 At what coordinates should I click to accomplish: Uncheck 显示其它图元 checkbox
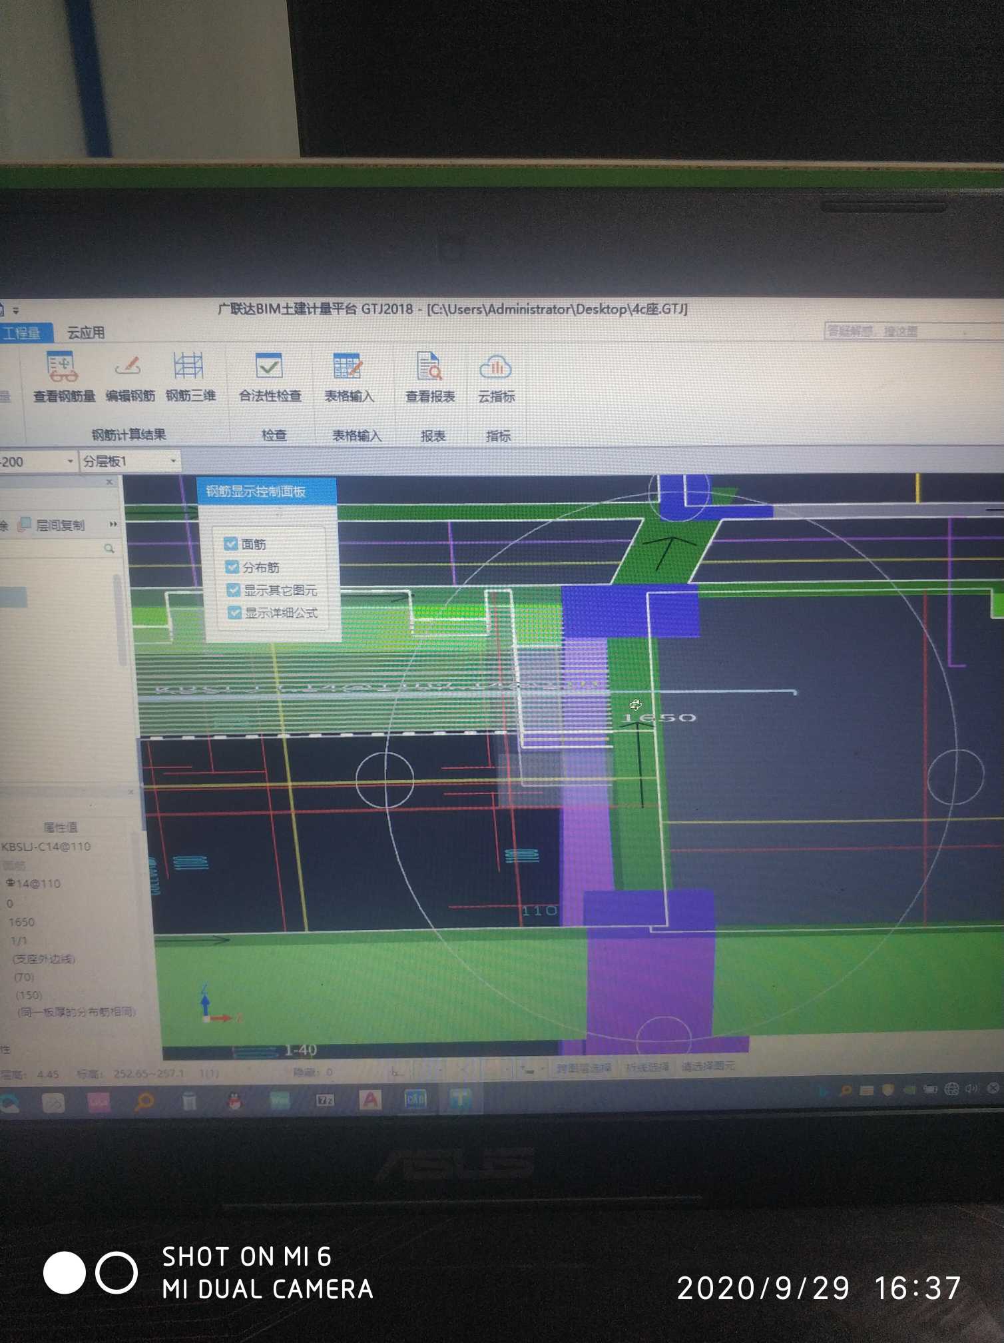[x=233, y=590]
